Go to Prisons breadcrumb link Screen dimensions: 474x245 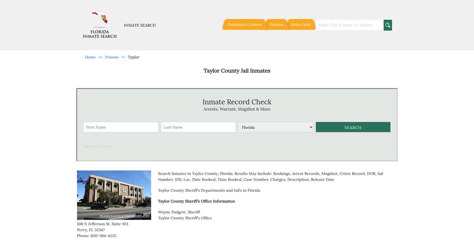112,57
